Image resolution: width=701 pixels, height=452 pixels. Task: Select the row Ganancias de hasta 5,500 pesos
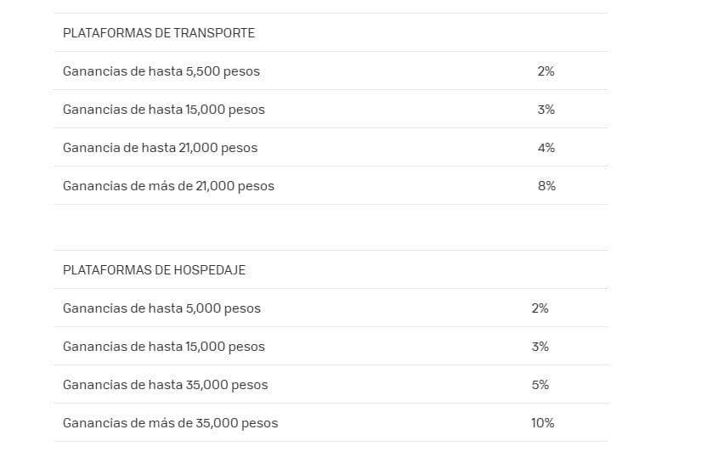331,71
